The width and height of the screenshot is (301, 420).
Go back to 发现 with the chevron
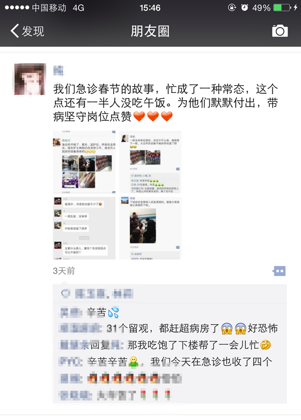15,31
